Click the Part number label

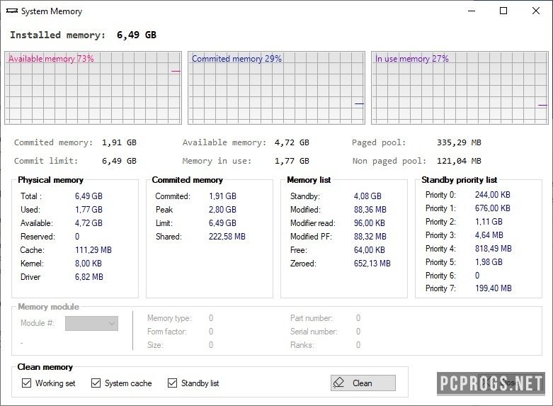[311, 318]
